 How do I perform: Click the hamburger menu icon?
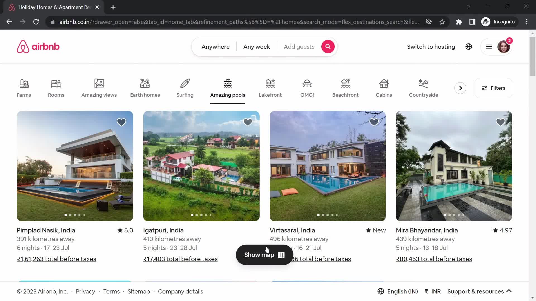[489, 47]
